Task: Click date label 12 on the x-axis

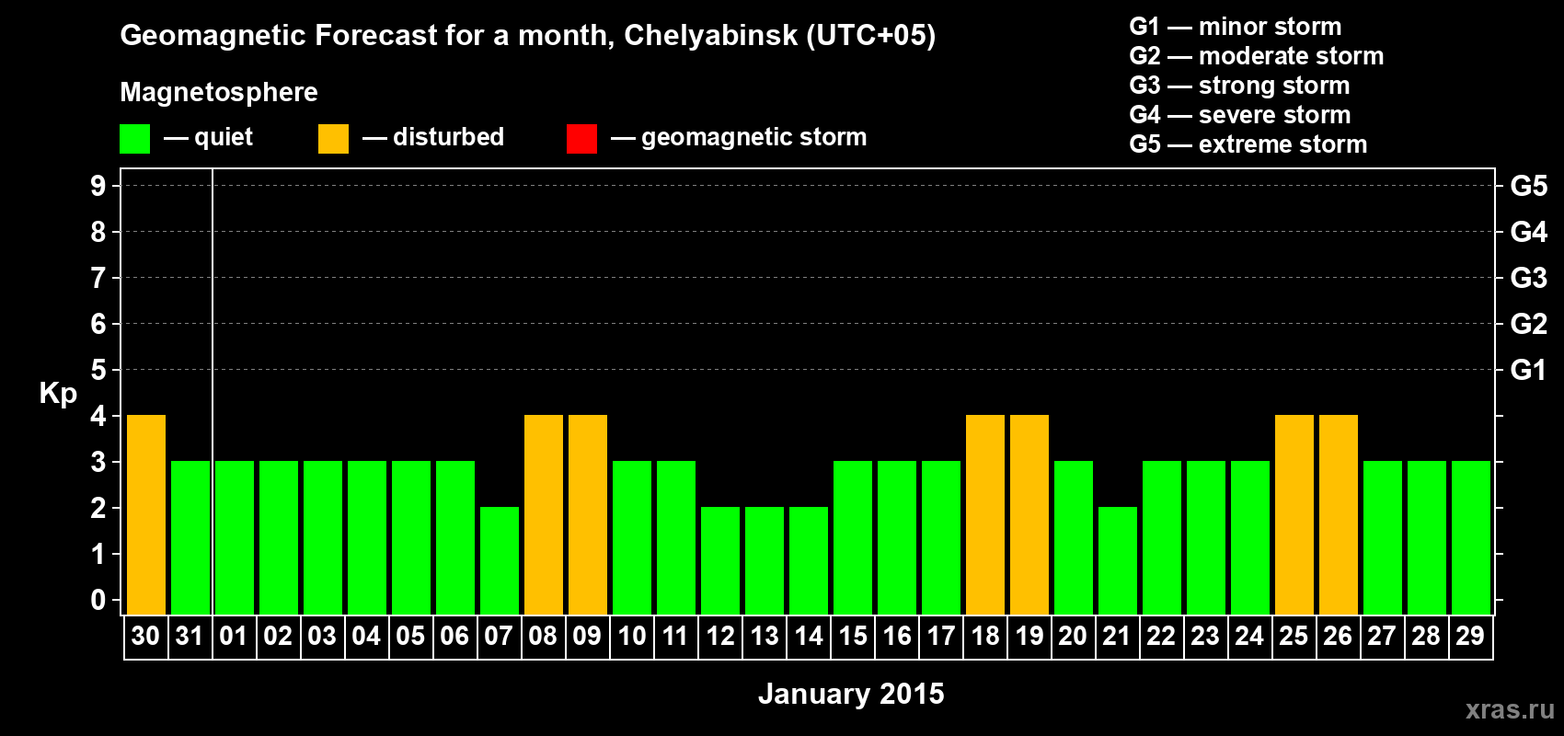Action: [720, 637]
